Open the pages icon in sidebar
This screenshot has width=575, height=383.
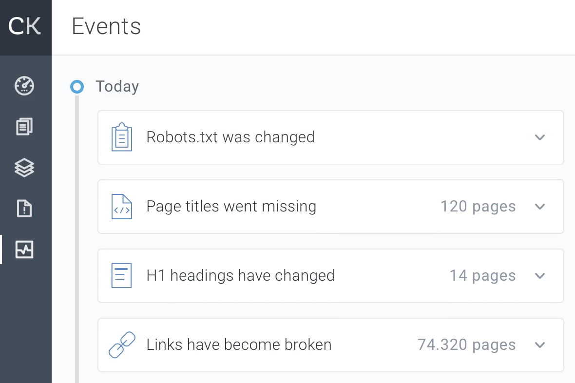[x=24, y=127]
